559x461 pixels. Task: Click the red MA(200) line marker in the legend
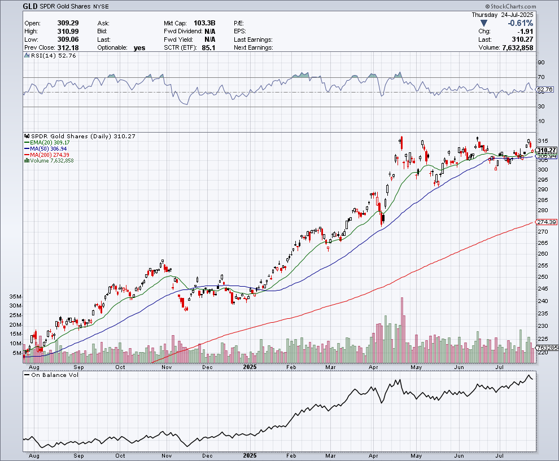pos(27,155)
